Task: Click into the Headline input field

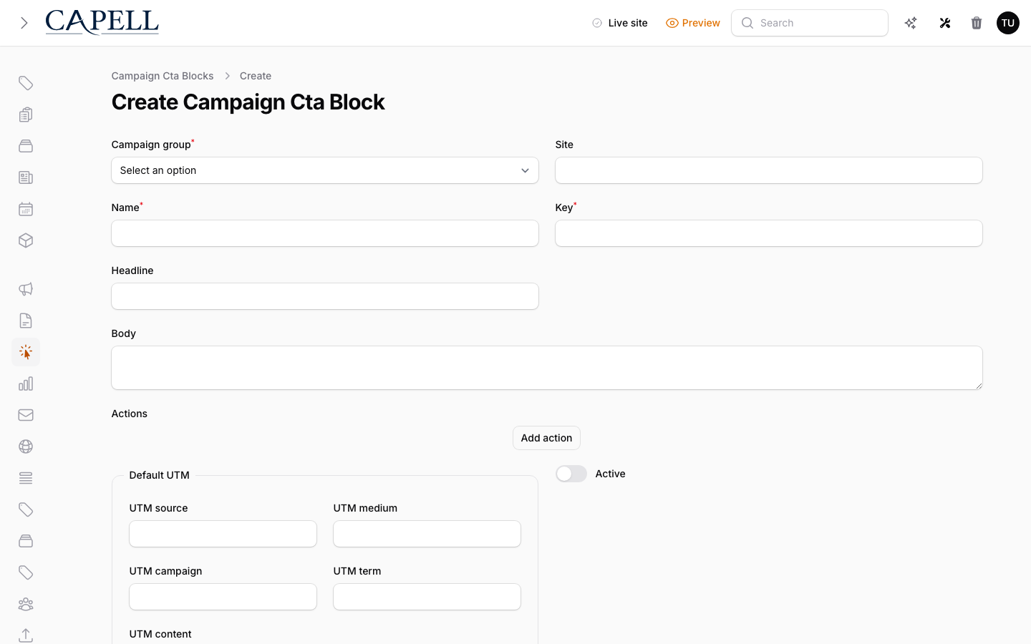Action: (325, 296)
